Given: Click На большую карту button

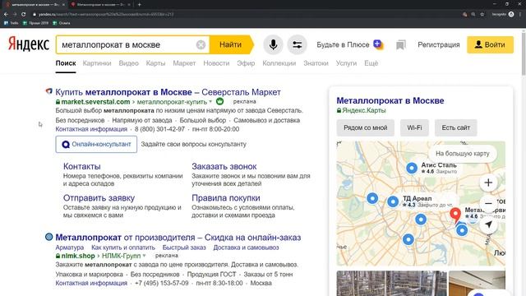Looking at the screenshot, I should tap(462, 154).
